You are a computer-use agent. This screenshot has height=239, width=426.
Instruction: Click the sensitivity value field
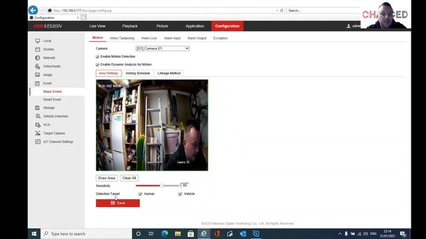coord(184,185)
